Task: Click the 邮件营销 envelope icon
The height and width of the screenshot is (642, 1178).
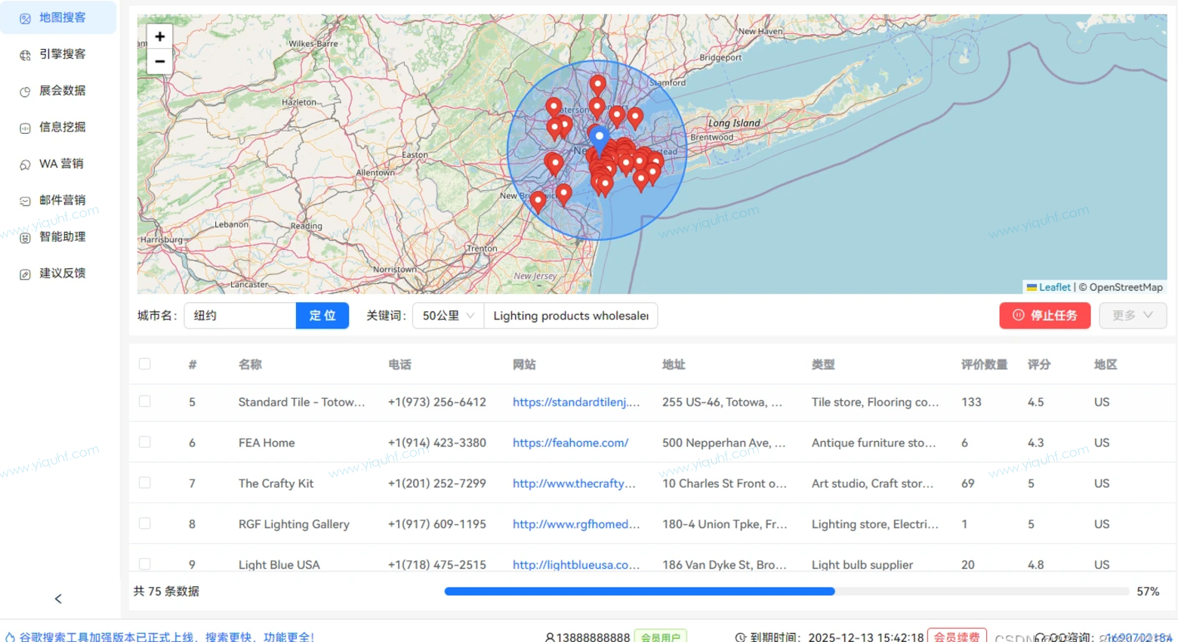Action: (25, 201)
